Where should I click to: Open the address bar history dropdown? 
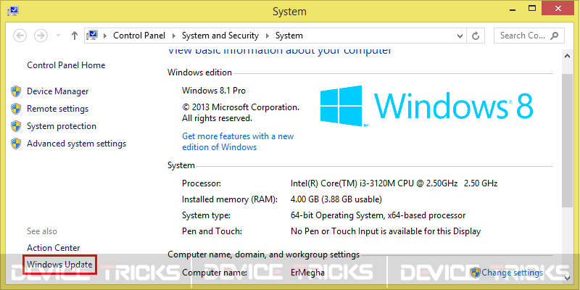(460, 36)
